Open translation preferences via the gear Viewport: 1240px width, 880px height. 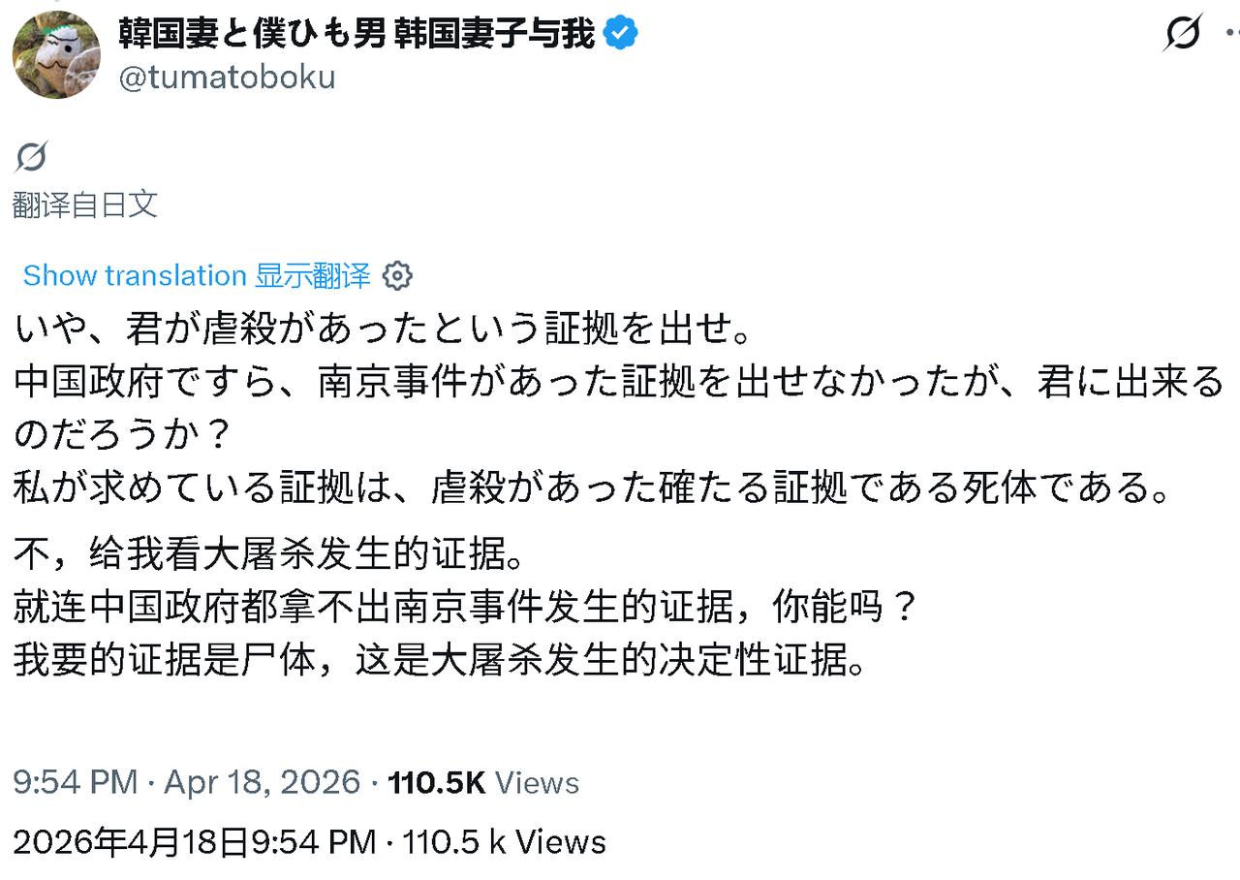click(397, 275)
